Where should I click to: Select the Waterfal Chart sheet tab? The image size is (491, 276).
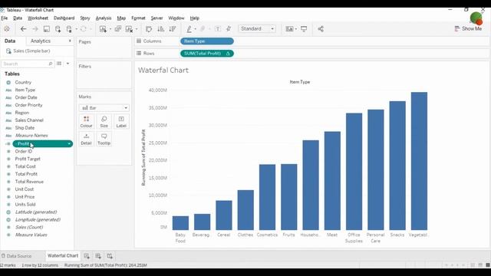[63, 255]
